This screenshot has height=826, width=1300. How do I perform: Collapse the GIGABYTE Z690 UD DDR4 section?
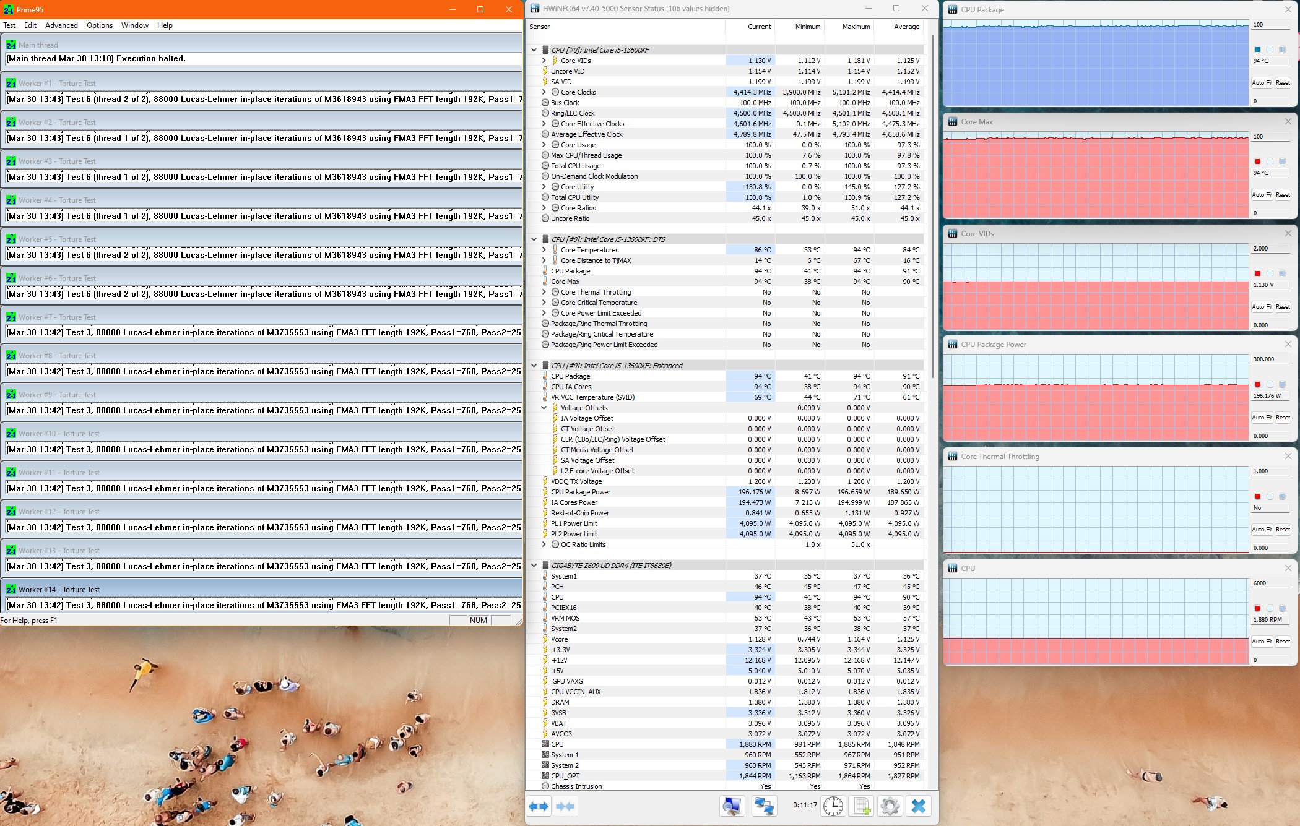534,566
